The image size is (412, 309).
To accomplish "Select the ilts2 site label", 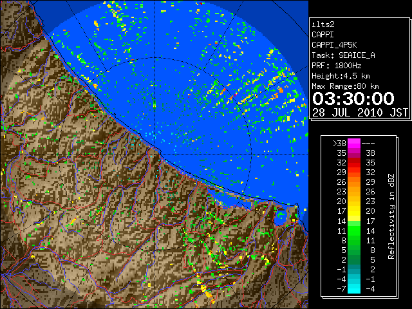I will 323,24.
